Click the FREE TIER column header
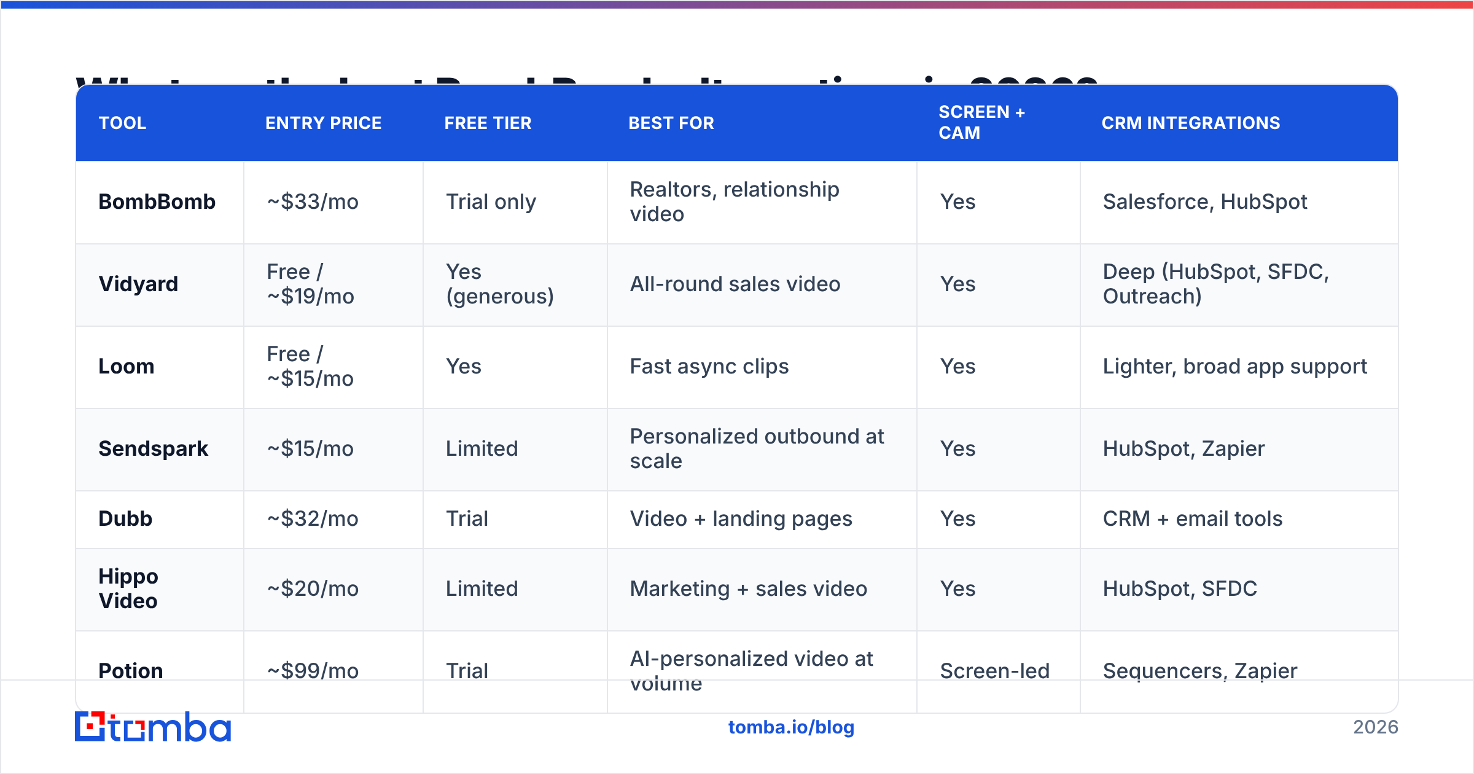 pos(488,123)
